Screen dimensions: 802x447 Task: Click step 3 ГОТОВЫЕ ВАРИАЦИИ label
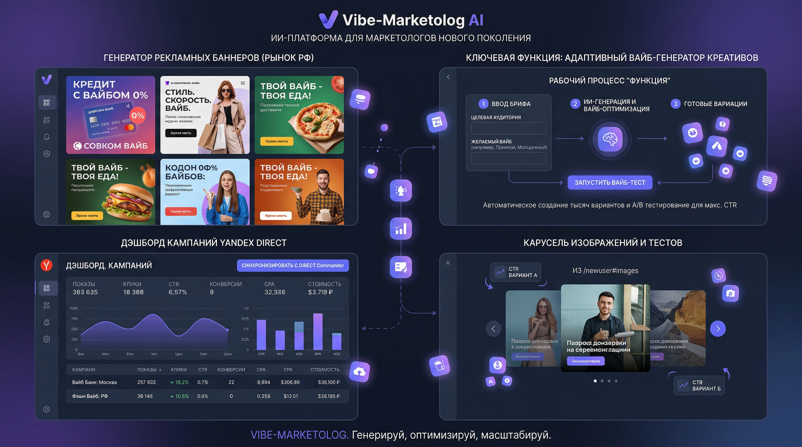[715, 104]
